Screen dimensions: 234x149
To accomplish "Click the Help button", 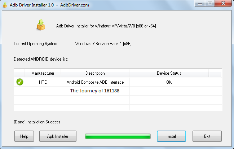I will (24, 136).
